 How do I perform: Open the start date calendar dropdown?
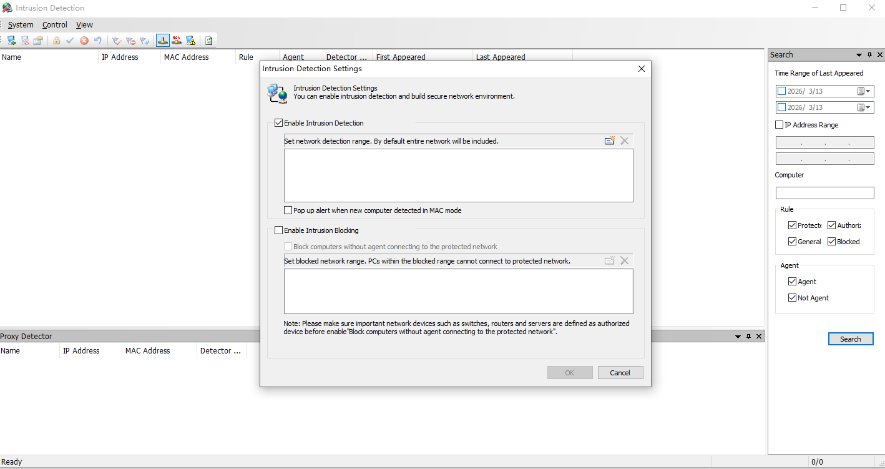864,91
